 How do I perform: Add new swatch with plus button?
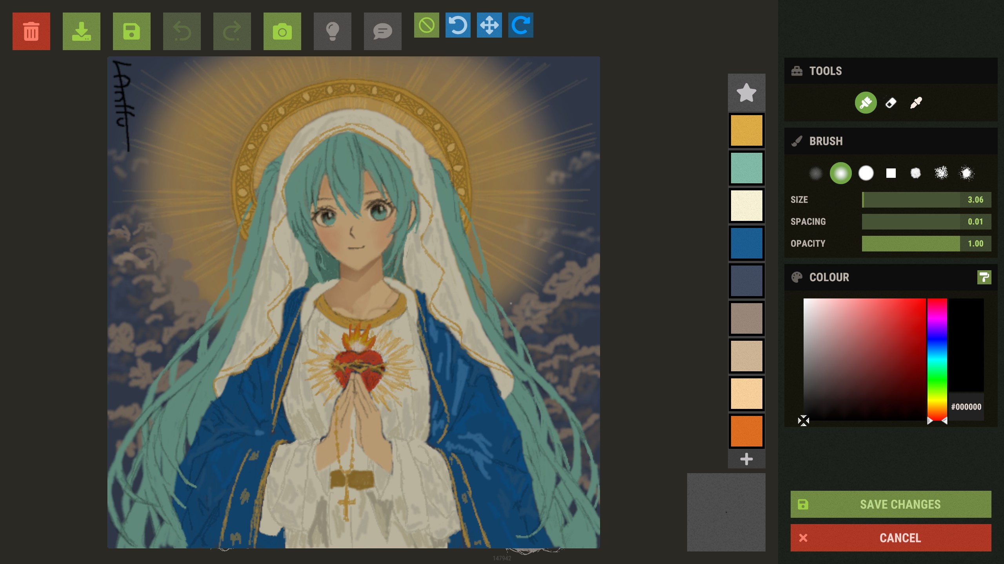click(x=746, y=459)
